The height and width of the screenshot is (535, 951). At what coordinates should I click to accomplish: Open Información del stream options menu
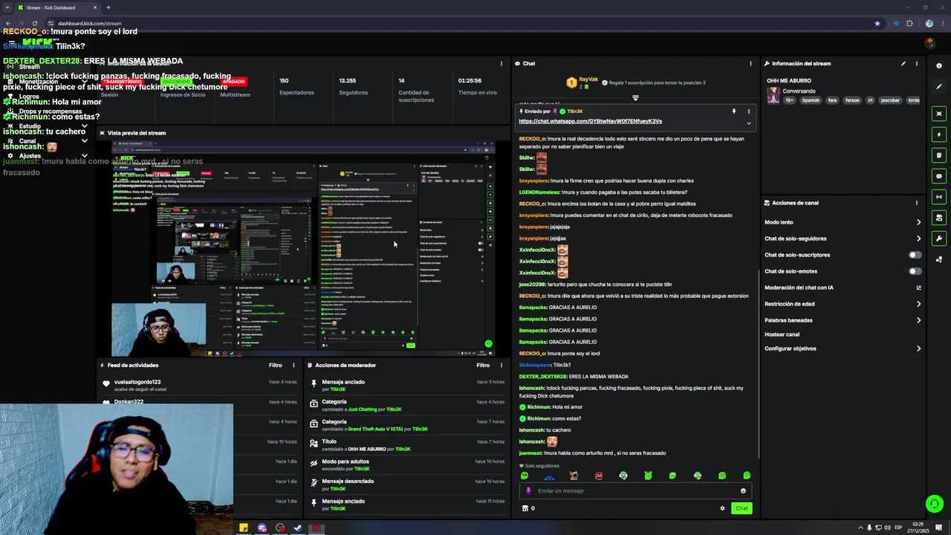click(916, 64)
